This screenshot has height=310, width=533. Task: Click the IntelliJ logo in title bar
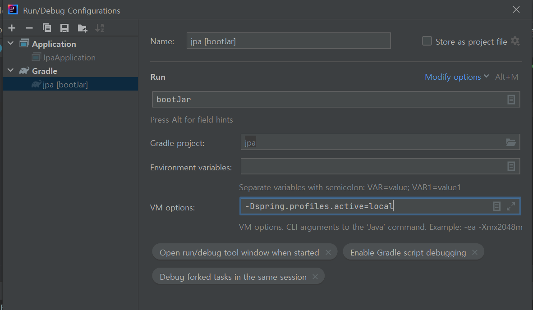click(x=13, y=9)
